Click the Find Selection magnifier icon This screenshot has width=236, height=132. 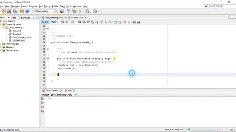tap(80, 22)
